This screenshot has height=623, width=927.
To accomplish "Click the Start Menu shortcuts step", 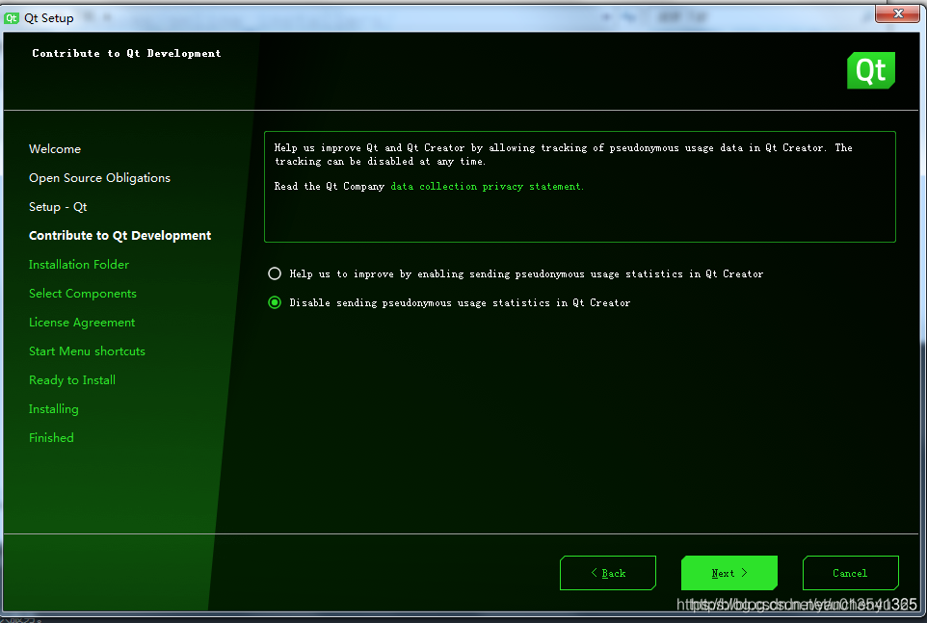I will pos(87,351).
